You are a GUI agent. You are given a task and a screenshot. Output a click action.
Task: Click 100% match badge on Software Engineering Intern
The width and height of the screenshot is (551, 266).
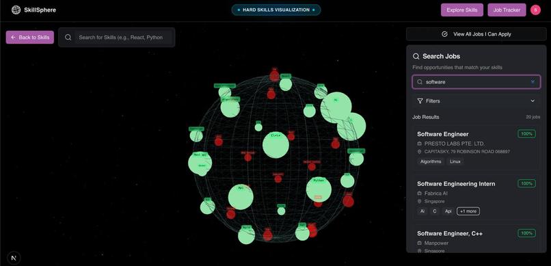(526, 183)
